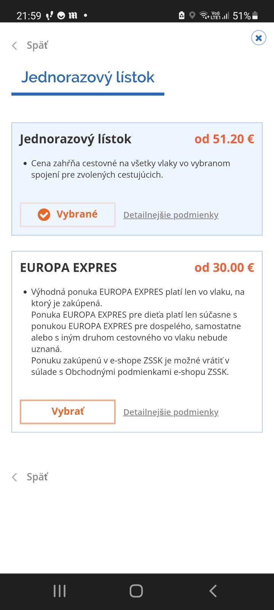
Task: Tap the battery icon in status bar
Action: pos(255,16)
